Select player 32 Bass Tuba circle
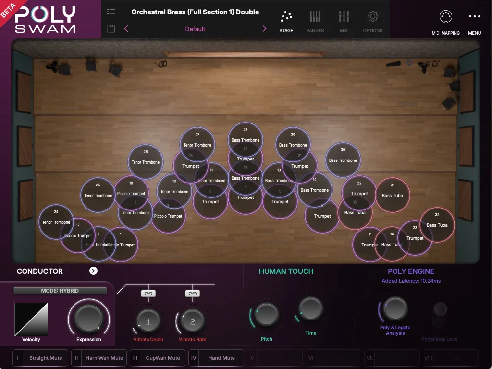 click(437, 225)
